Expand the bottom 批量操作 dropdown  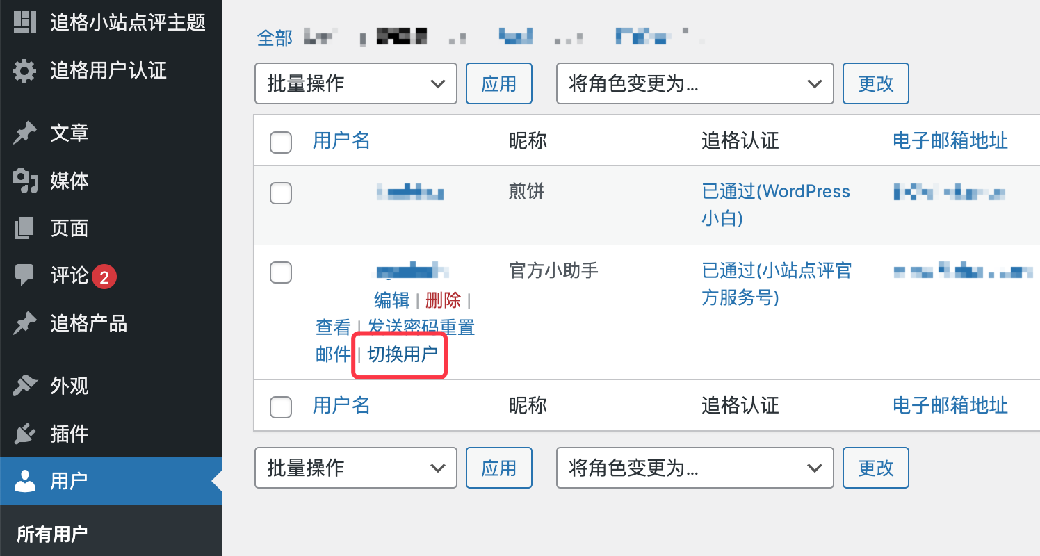pos(356,468)
